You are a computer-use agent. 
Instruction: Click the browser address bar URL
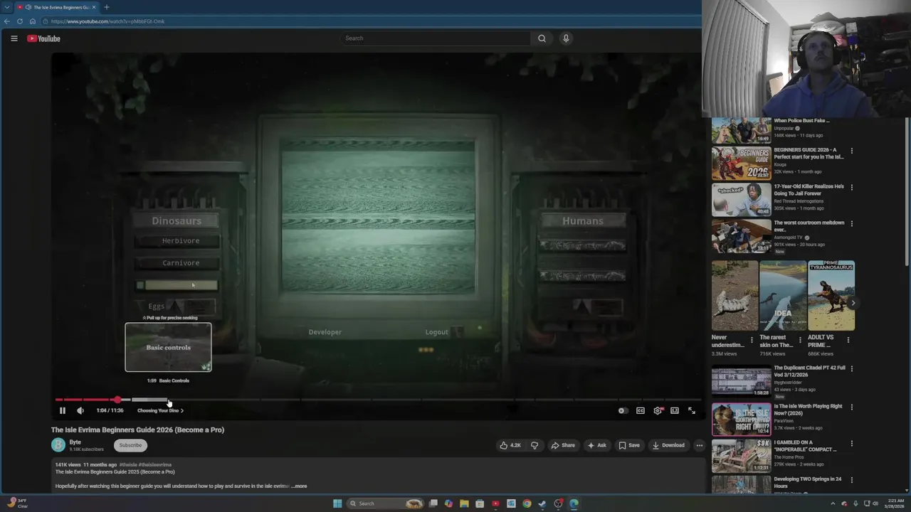coord(107,21)
